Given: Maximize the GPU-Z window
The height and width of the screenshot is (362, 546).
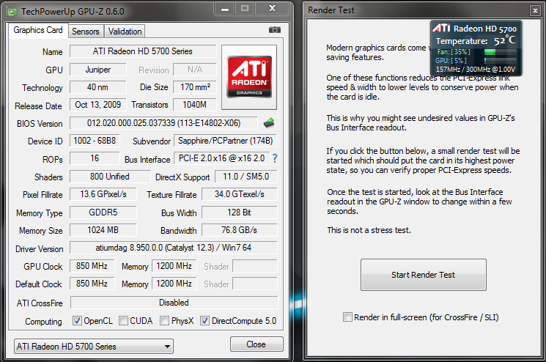Looking at the screenshot, I should pos(245,8).
